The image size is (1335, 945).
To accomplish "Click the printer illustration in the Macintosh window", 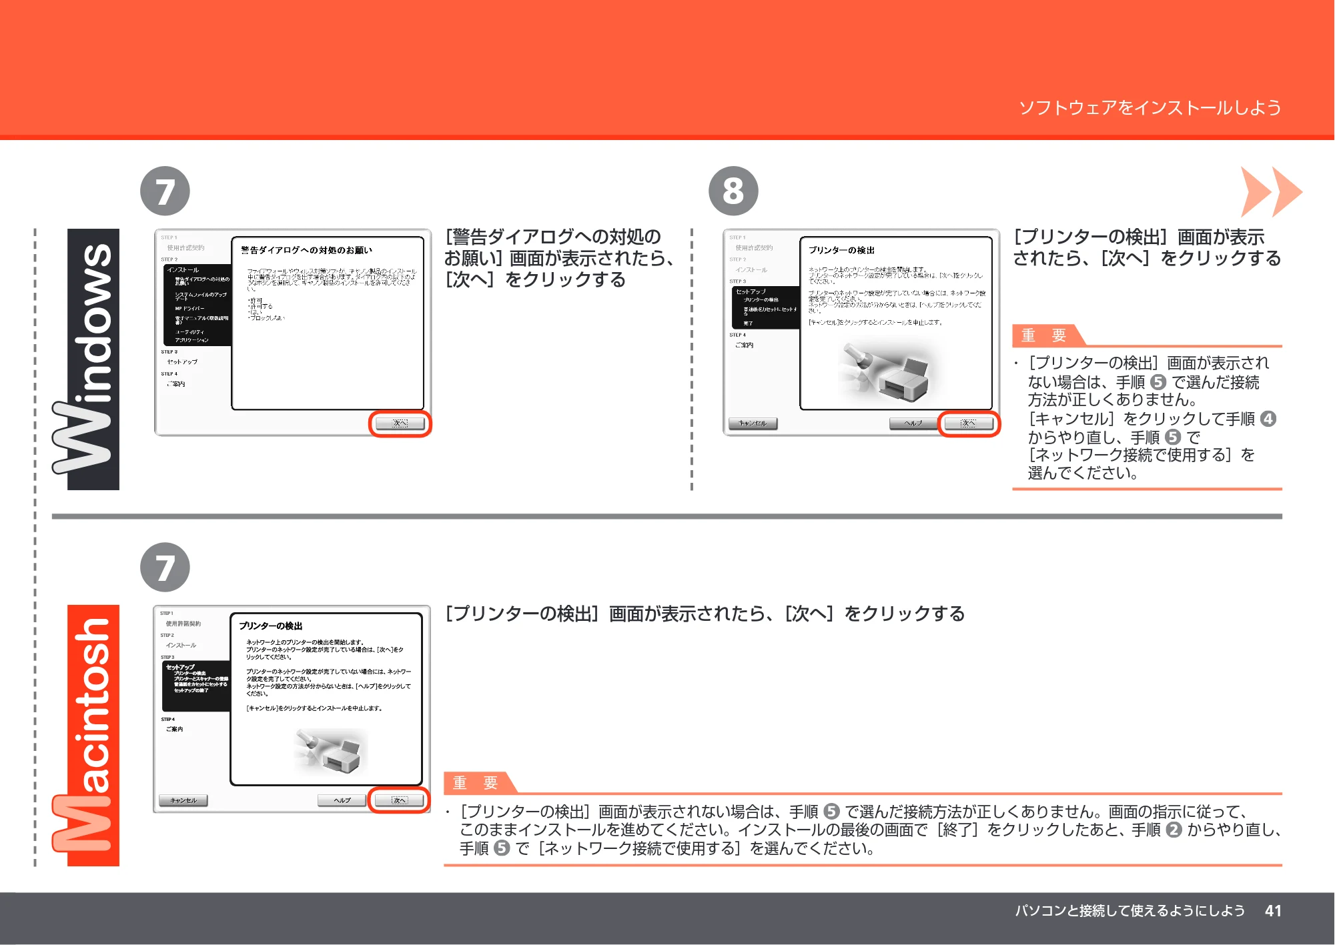I will point(331,751).
